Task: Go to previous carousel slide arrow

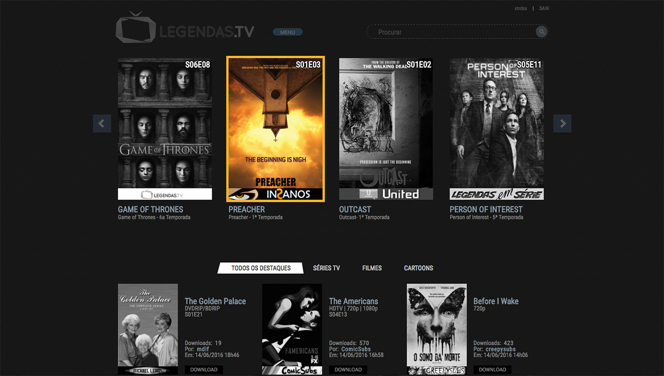Action: tap(102, 124)
